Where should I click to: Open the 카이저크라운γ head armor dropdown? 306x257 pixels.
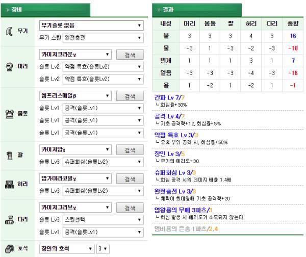pos(75,55)
